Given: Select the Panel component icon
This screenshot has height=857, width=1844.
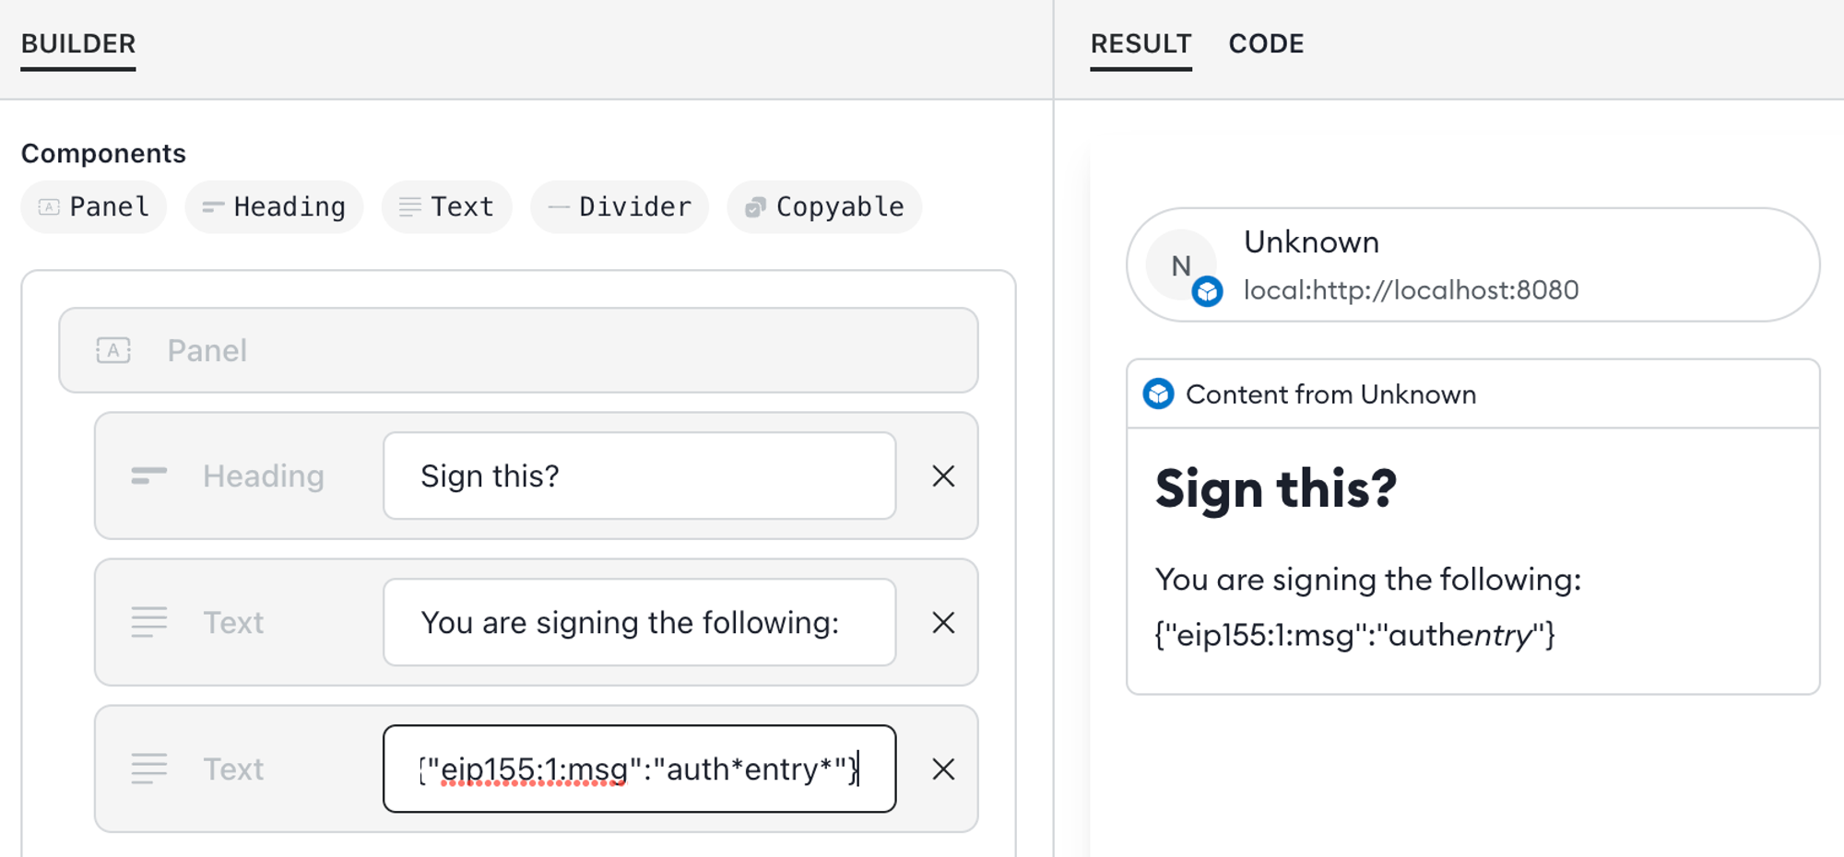Looking at the screenshot, I should click(x=48, y=206).
